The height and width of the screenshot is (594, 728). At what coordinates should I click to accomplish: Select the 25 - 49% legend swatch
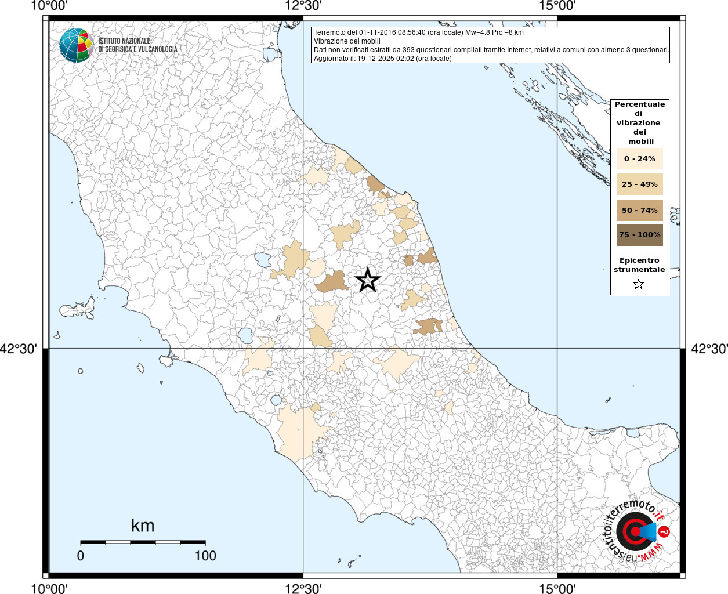coord(639,184)
